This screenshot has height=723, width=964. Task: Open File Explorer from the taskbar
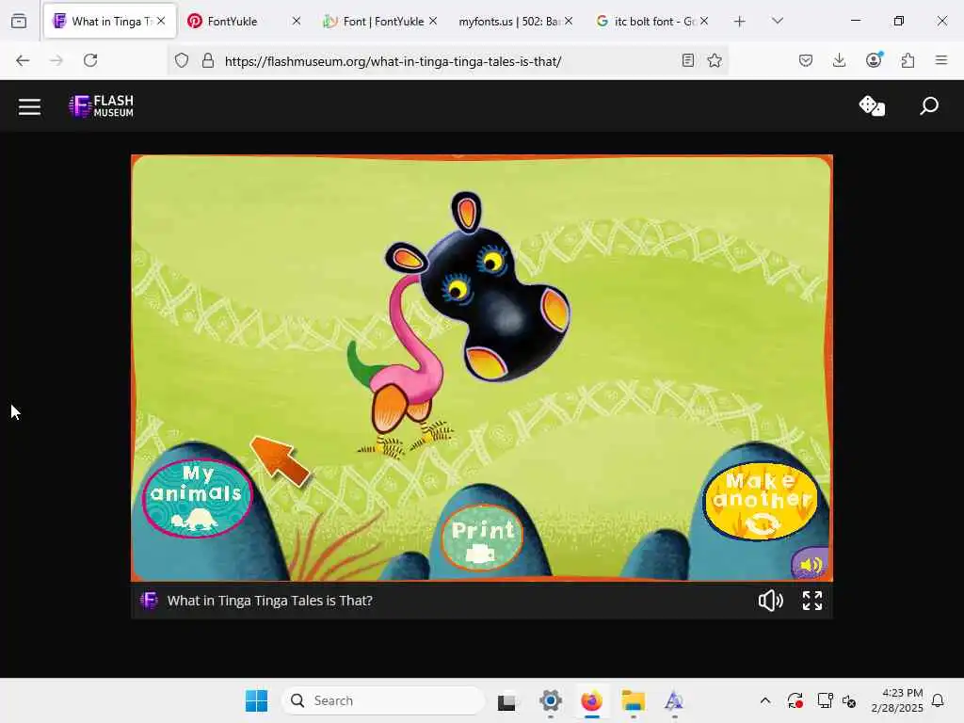633,700
